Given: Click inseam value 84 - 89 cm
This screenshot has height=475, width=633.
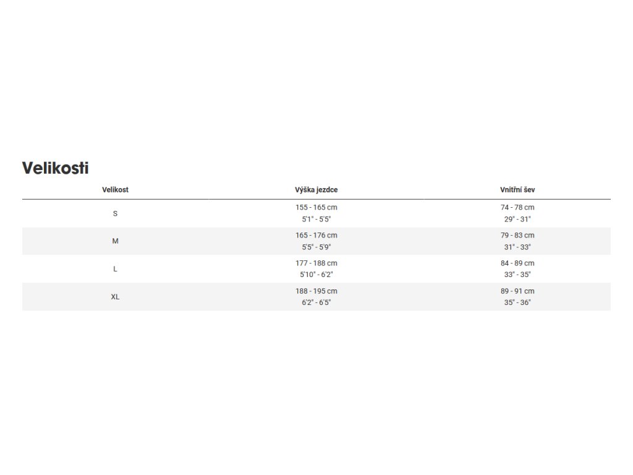Looking at the screenshot, I should 517,263.
